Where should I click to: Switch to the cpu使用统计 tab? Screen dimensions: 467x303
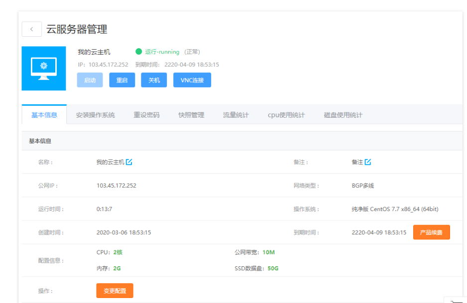[286, 115]
